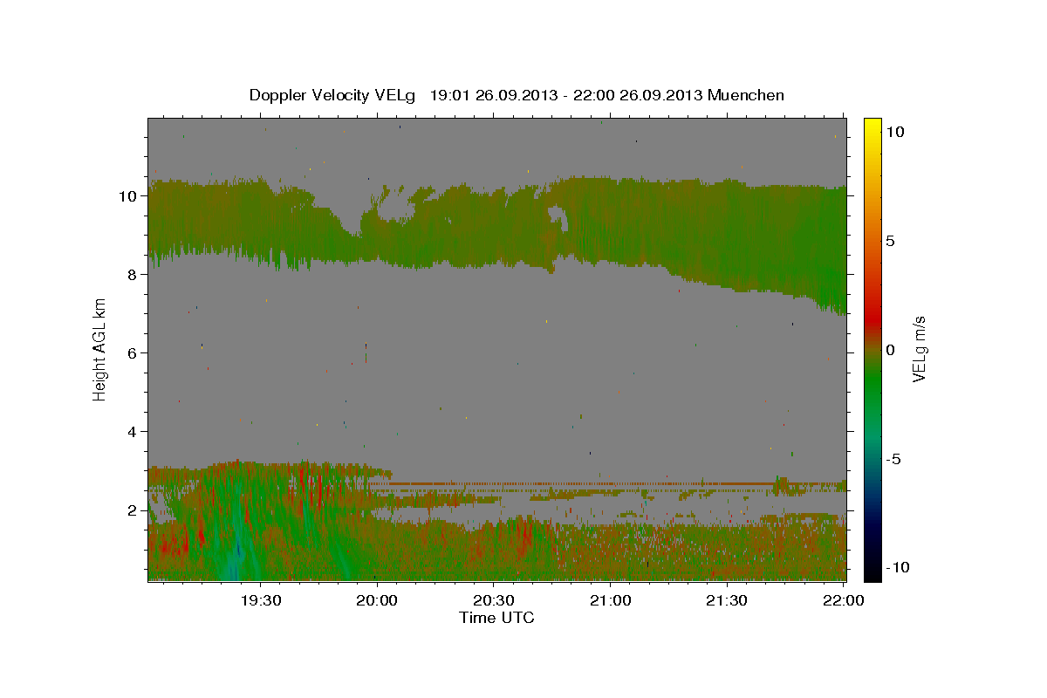Click the "VELg m/s" colorbar label
Viewport: 1047px width, 698px height.
[x=918, y=349]
